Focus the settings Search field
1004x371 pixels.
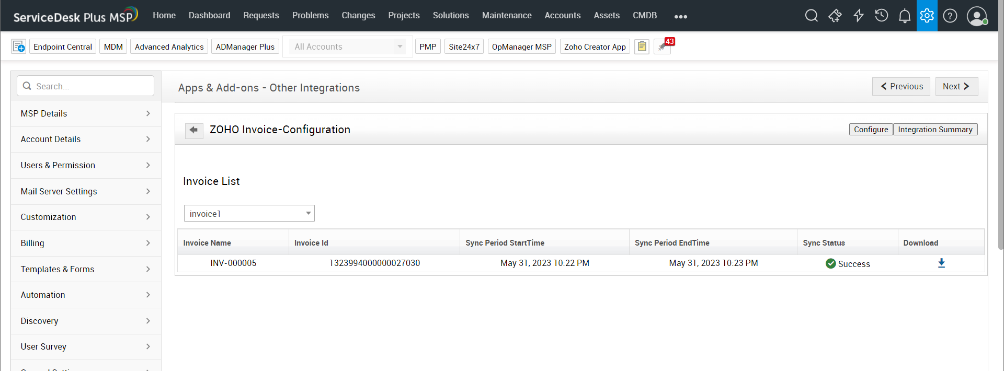pyautogui.click(x=86, y=86)
